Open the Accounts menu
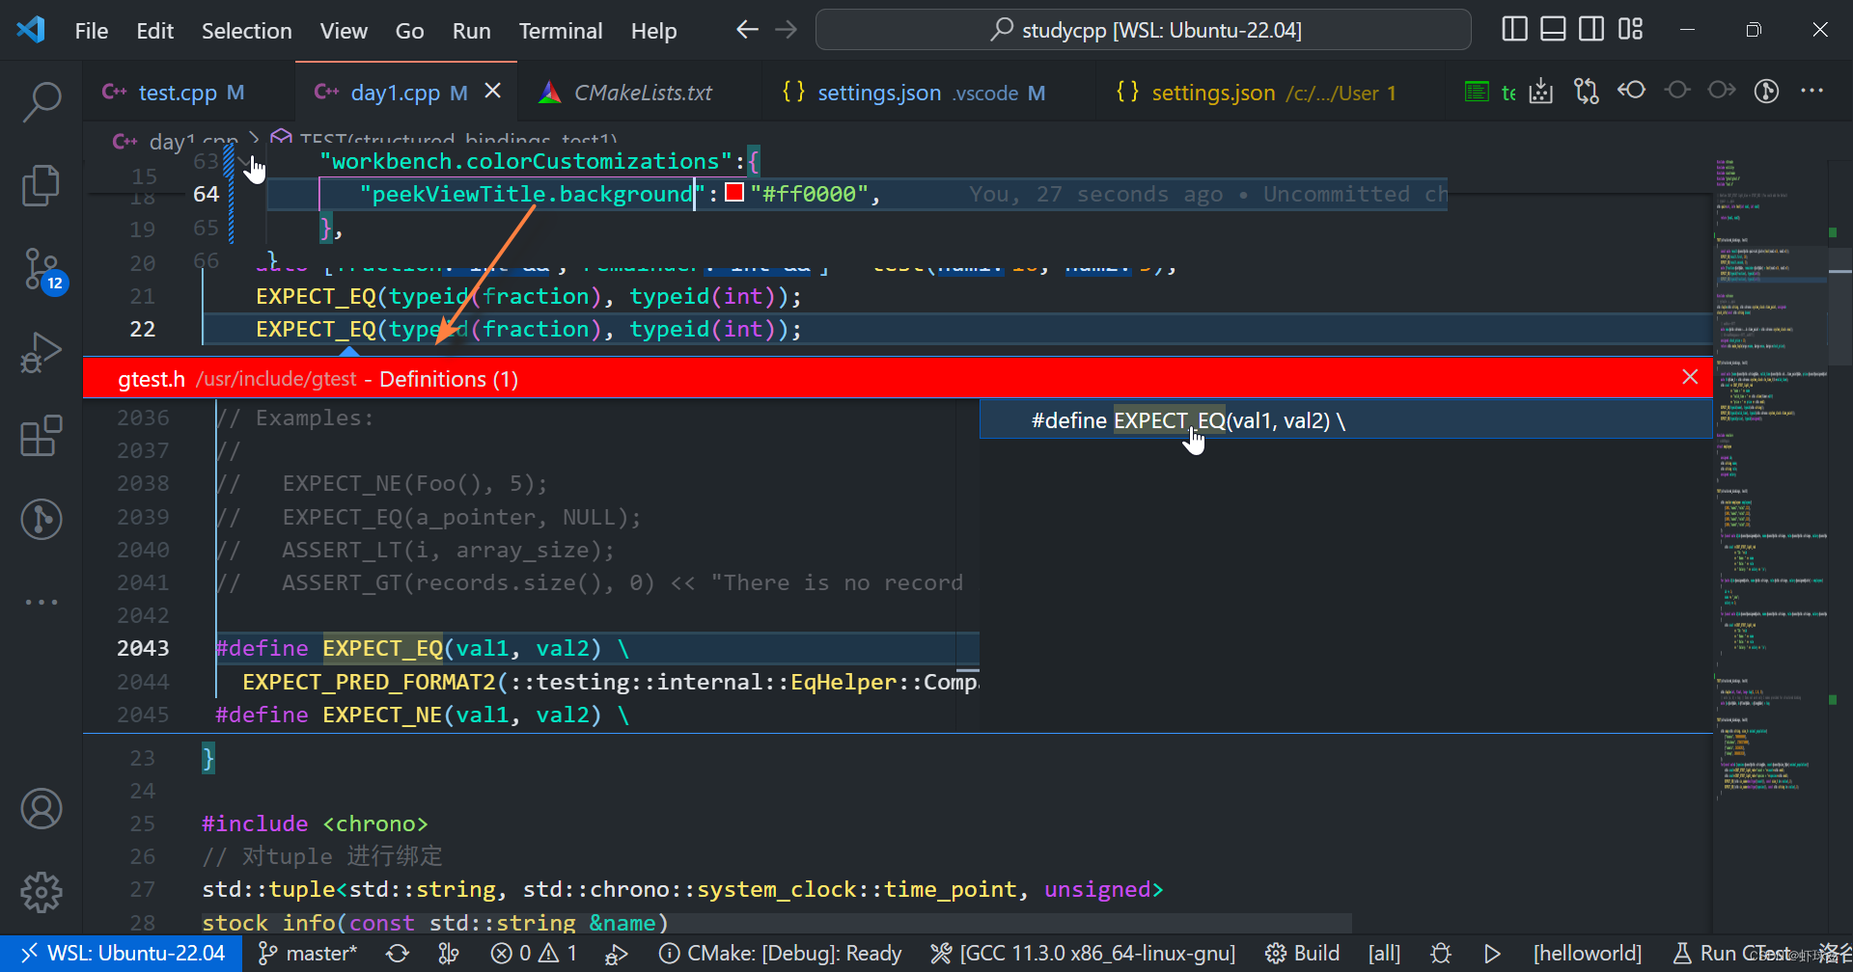 [x=41, y=809]
